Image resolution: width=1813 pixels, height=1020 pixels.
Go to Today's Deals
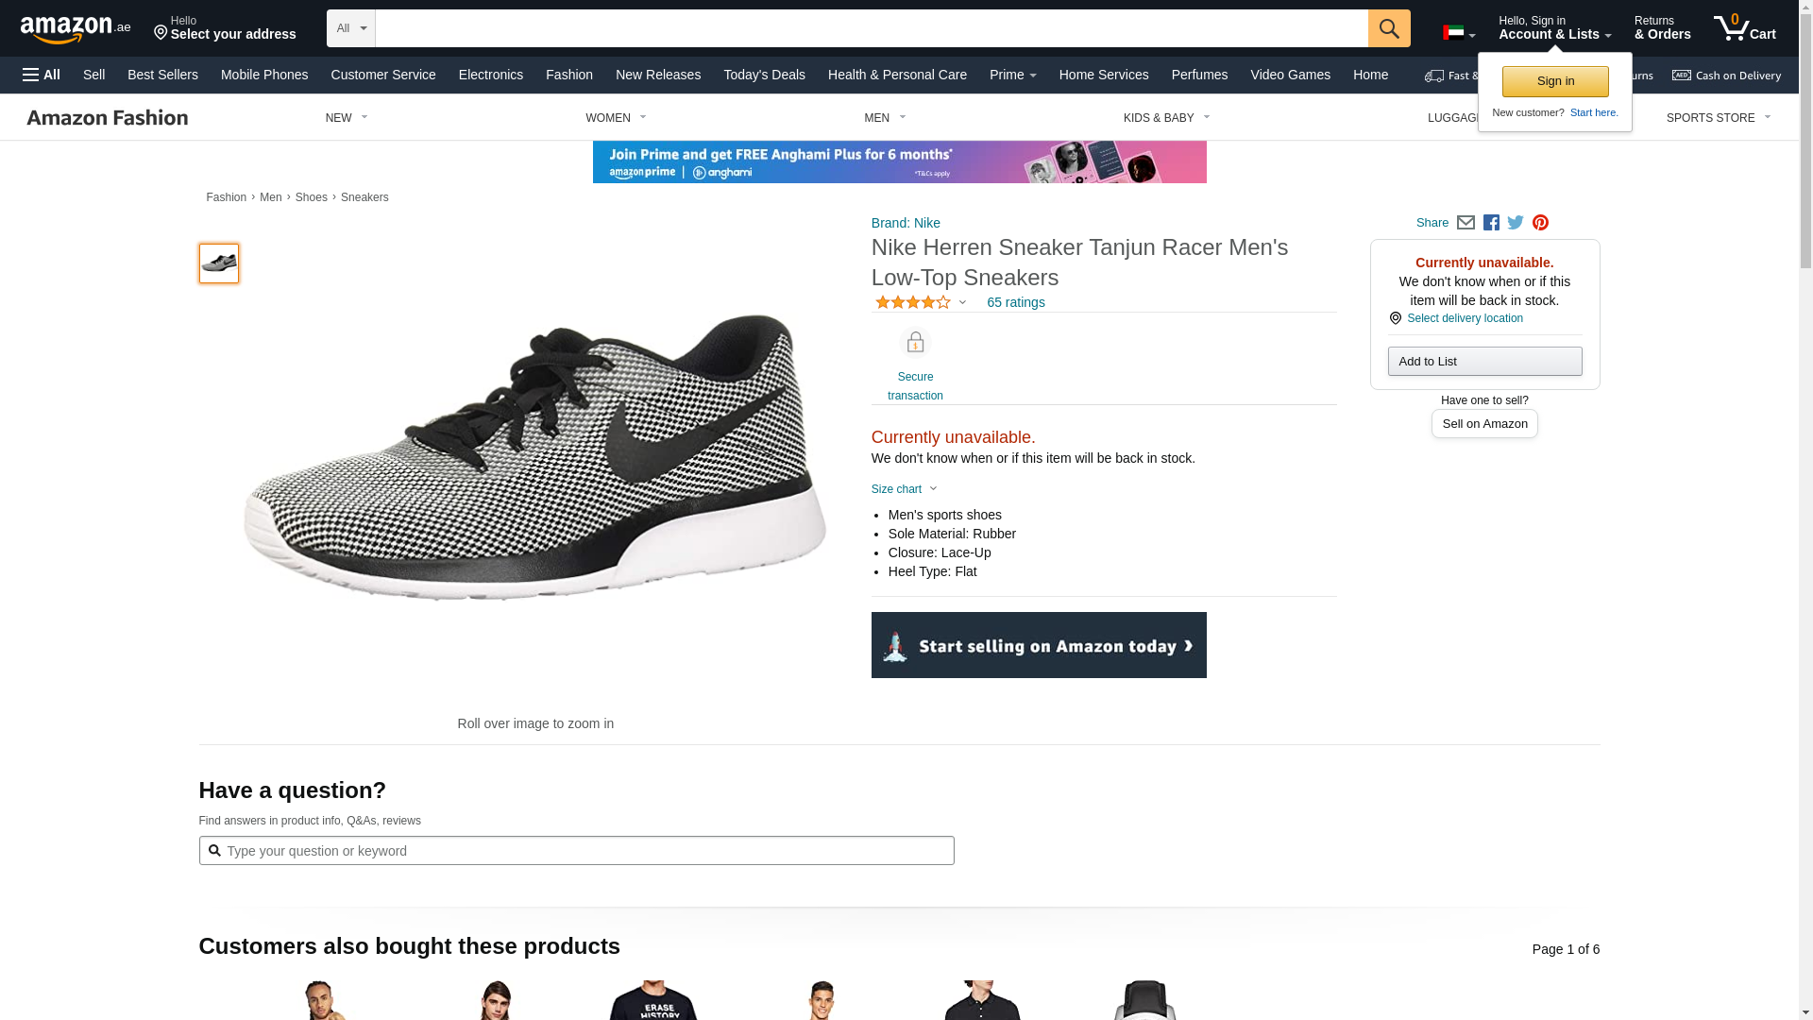pyautogui.click(x=764, y=75)
